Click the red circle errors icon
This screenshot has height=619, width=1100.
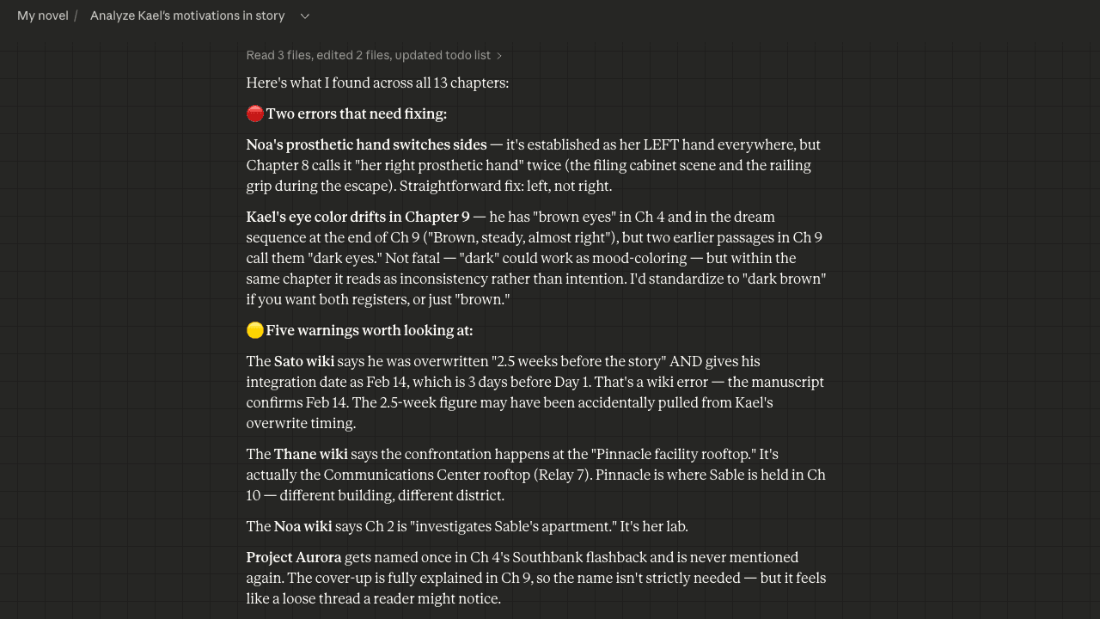(x=255, y=113)
